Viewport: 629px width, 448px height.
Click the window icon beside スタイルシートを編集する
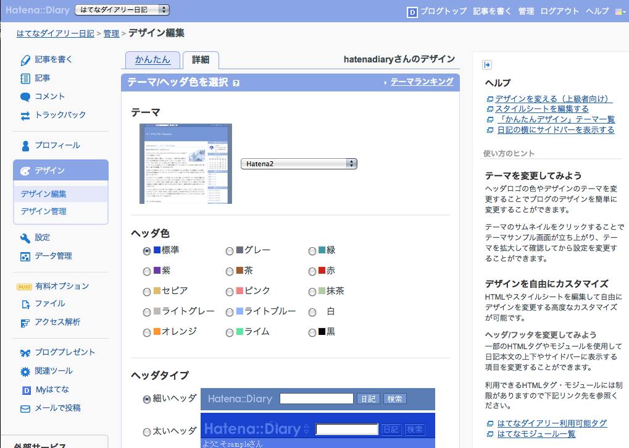pyautogui.click(x=489, y=109)
